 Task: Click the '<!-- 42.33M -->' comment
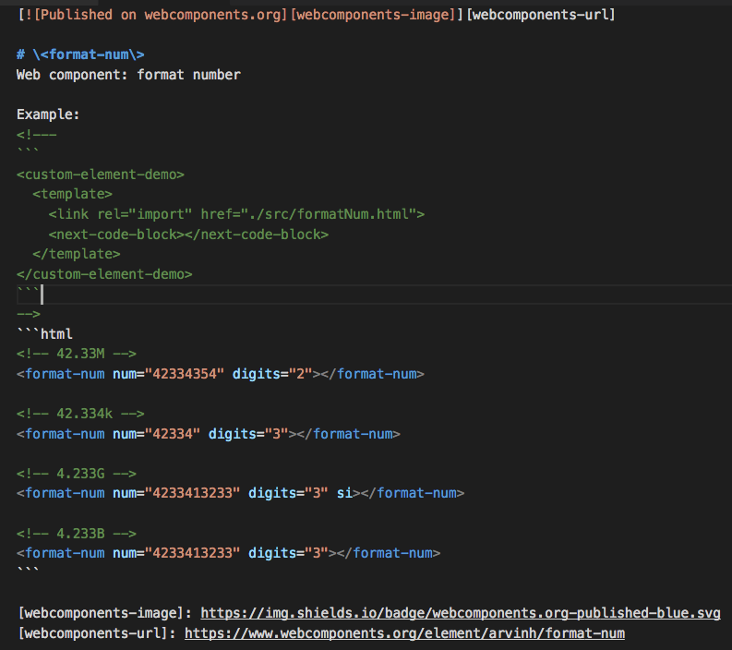[x=77, y=354]
